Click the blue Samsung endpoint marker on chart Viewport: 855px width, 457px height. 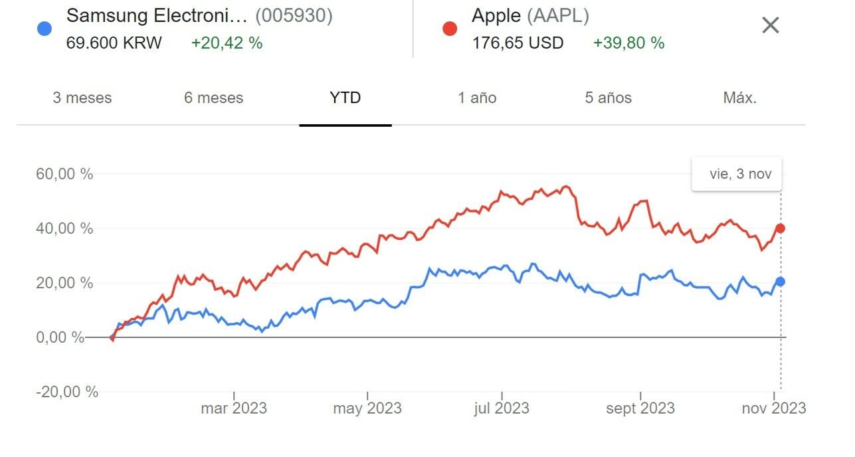[x=781, y=282]
